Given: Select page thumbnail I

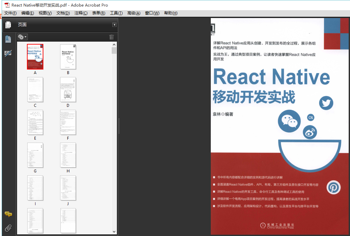Looking at the screenshot, I should [x=35, y=188].
